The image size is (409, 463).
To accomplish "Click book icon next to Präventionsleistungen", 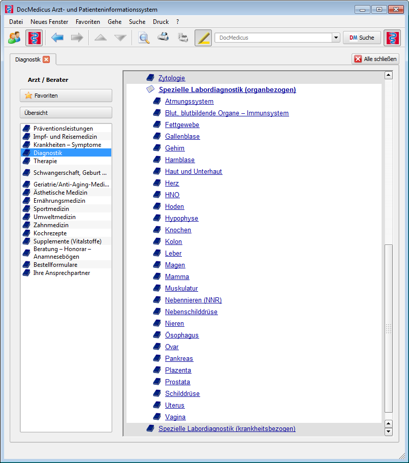I will tap(26, 129).
